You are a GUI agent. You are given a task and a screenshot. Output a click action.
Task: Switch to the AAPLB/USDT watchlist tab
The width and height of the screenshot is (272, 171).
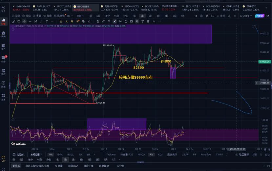[42, 8]
